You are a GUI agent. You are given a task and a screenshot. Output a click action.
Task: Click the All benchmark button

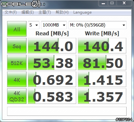point(17,29)
